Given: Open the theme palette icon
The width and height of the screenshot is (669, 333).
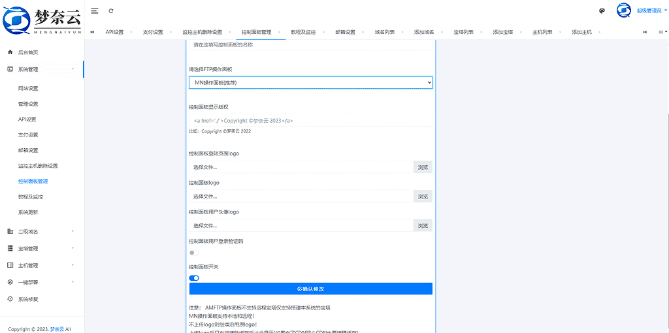Looking at the screenshot, I should pyautogui.click(x=602, y=10).
